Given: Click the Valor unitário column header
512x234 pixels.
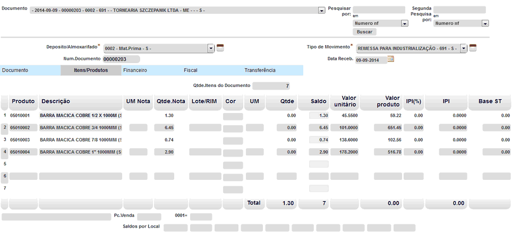Looking at the screenshot, I should point(345,101).
